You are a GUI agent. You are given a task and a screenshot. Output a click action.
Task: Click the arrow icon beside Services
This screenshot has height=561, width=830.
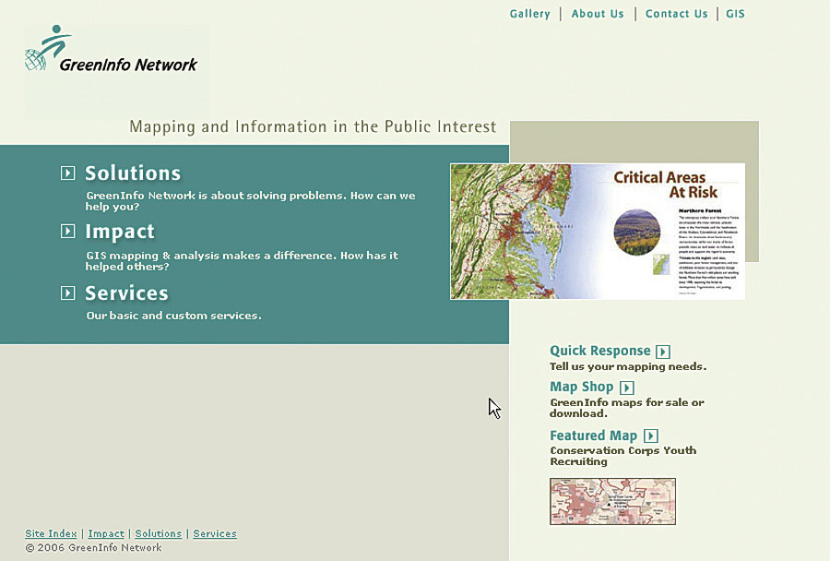(67, 292)
